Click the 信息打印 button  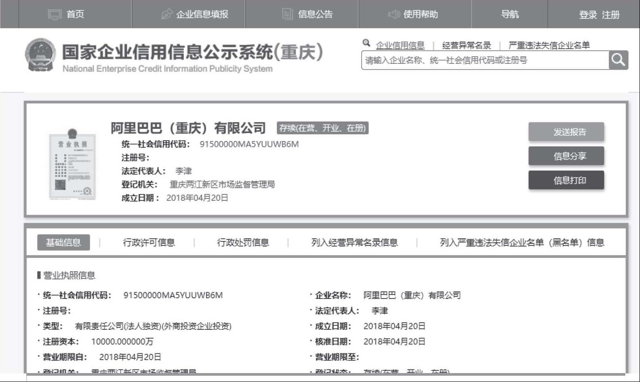click(566, 180)
